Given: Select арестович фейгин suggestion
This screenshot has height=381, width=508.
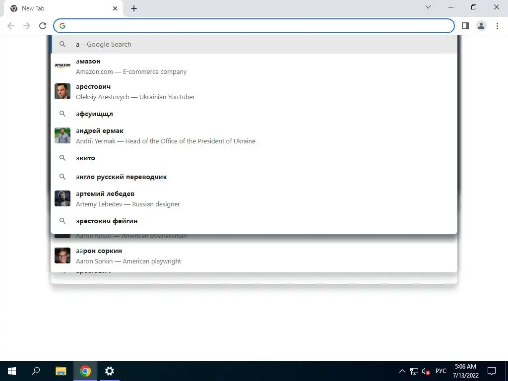Looking at the screenshot, I should [x=254, y=221].
